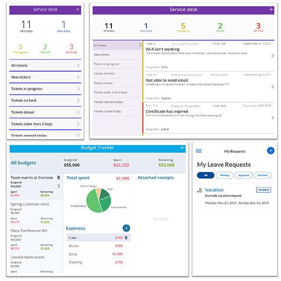281x281 pixels.
Task: Click the pie chart in Total spent
Action: point(98,200)
